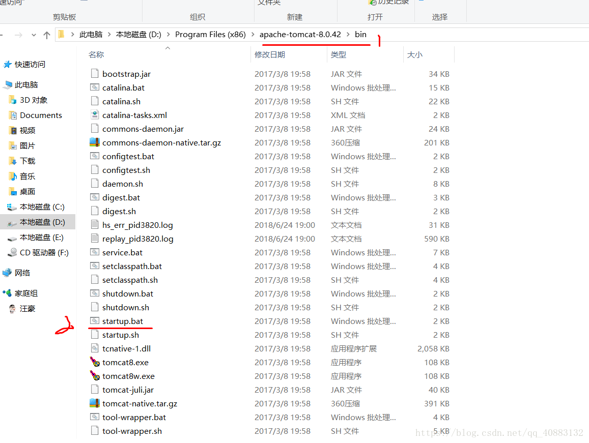The image size is (589, 443).
Task: Select 本地磁盘 (C:) in navigation pane
Action: pos(42,207)
